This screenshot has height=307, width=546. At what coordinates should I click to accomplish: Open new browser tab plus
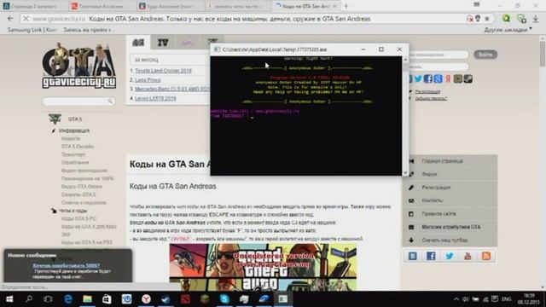[x=346, y=6]
